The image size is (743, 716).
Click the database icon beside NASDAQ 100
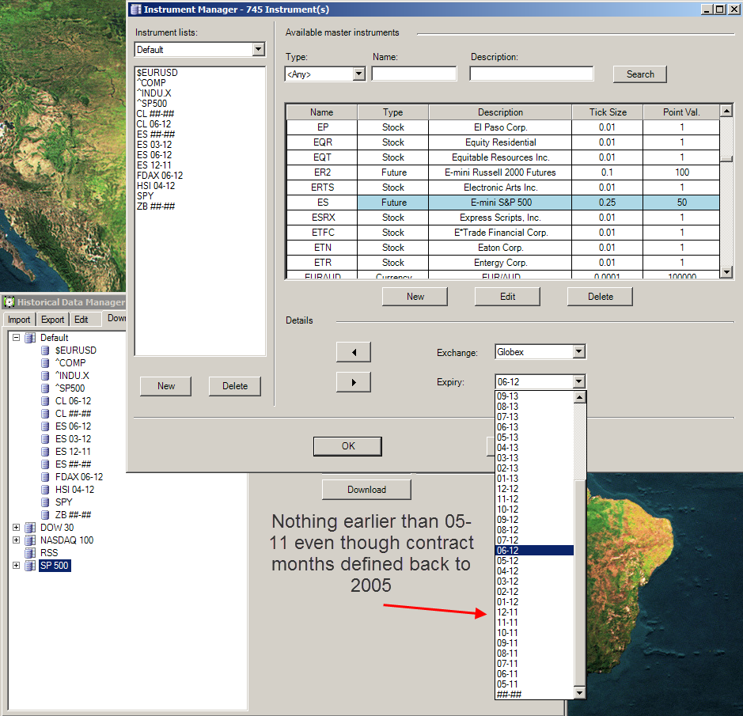[x=30, y=540]
